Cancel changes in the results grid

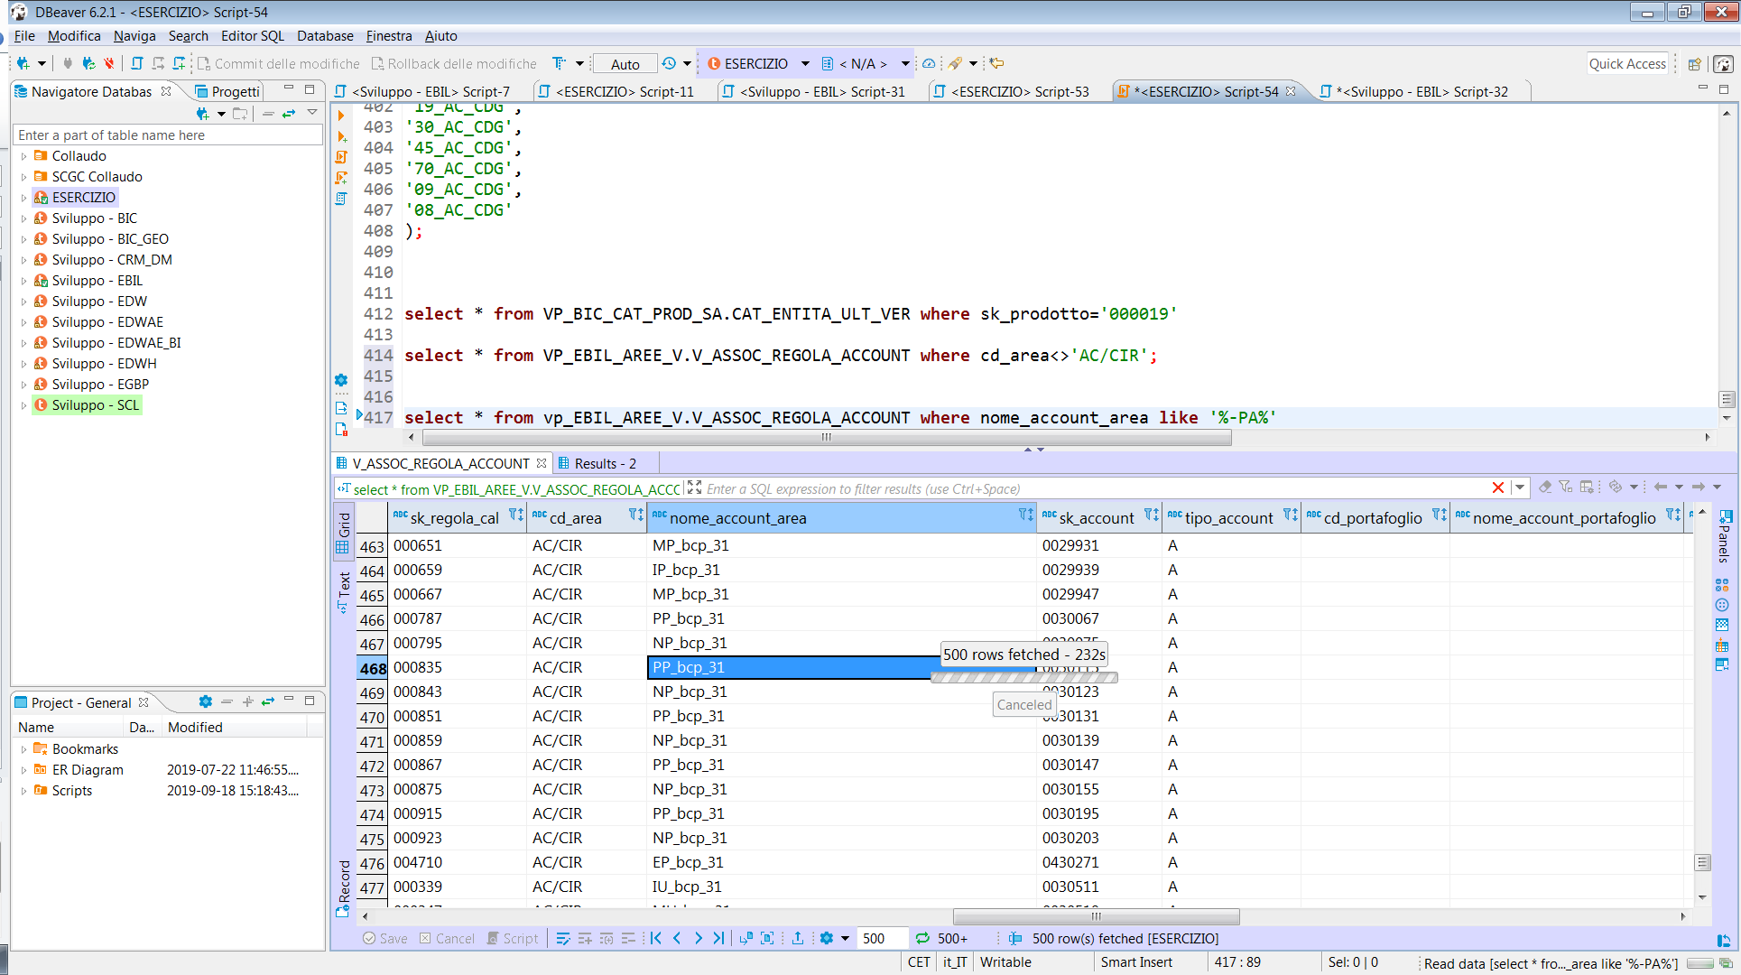pyautogui.click(x=448, y=938)
